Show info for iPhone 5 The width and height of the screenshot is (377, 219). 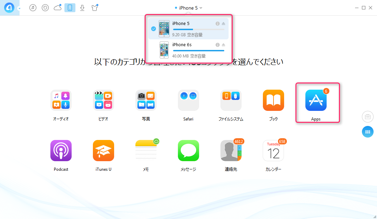(x=217, y=24)
